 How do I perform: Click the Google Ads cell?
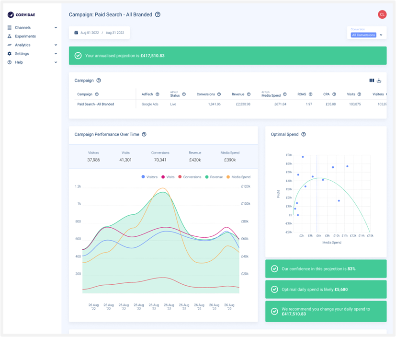(x=150, y=104)
